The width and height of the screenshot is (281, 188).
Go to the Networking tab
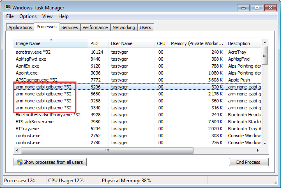[124, 27]
